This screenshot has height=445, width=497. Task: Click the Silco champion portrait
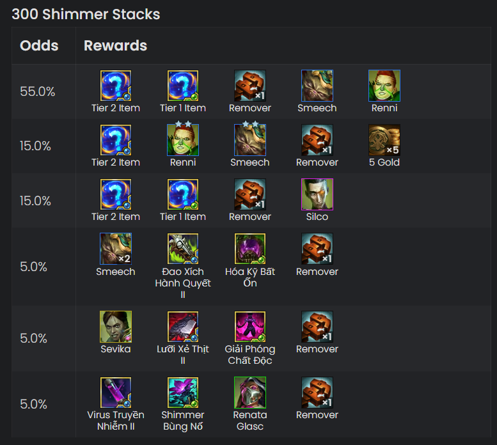coord(317,194)
